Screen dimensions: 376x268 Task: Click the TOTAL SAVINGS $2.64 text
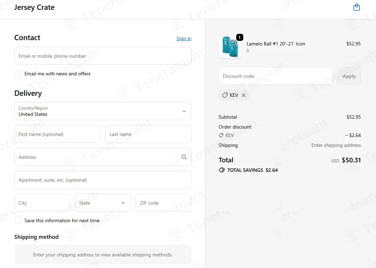coord(252,170)
